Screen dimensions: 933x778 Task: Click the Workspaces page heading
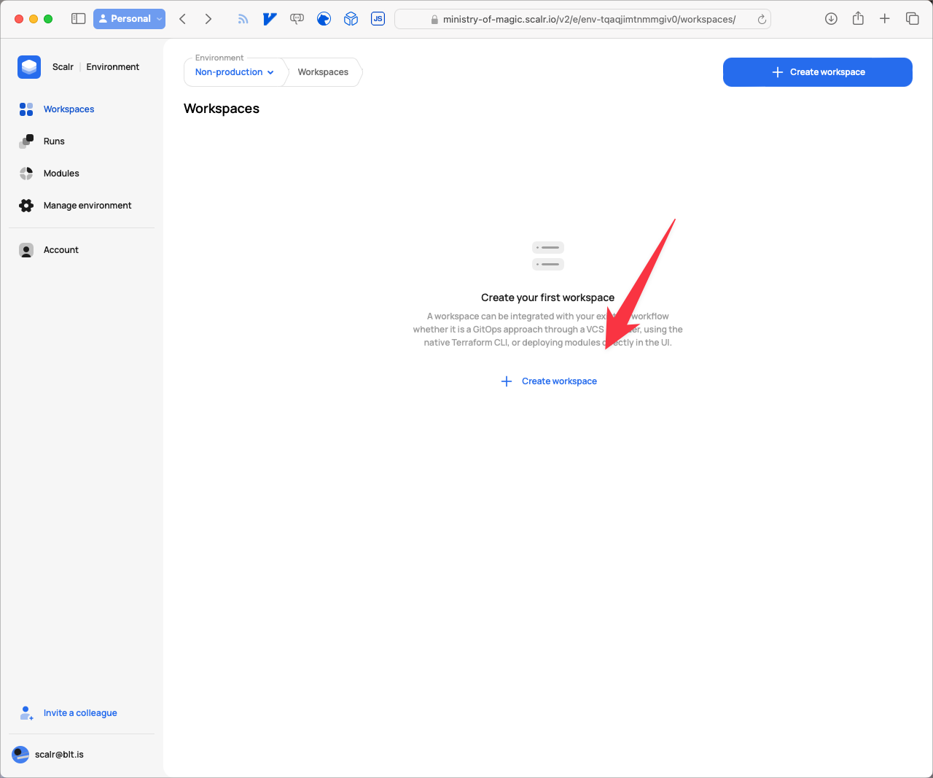[x=222, y=109]
